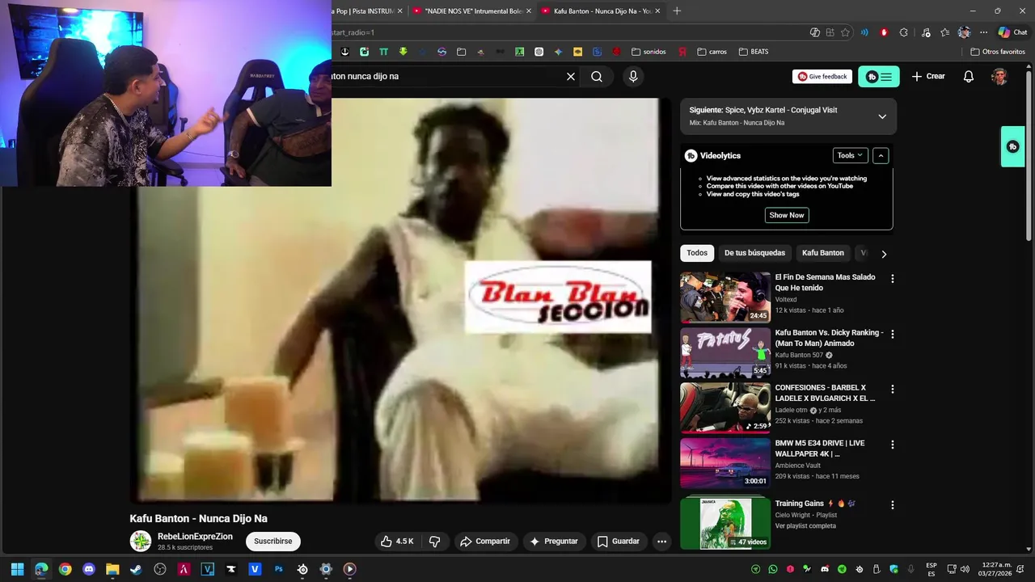Click the TubeBuddy side tab

1012,146
